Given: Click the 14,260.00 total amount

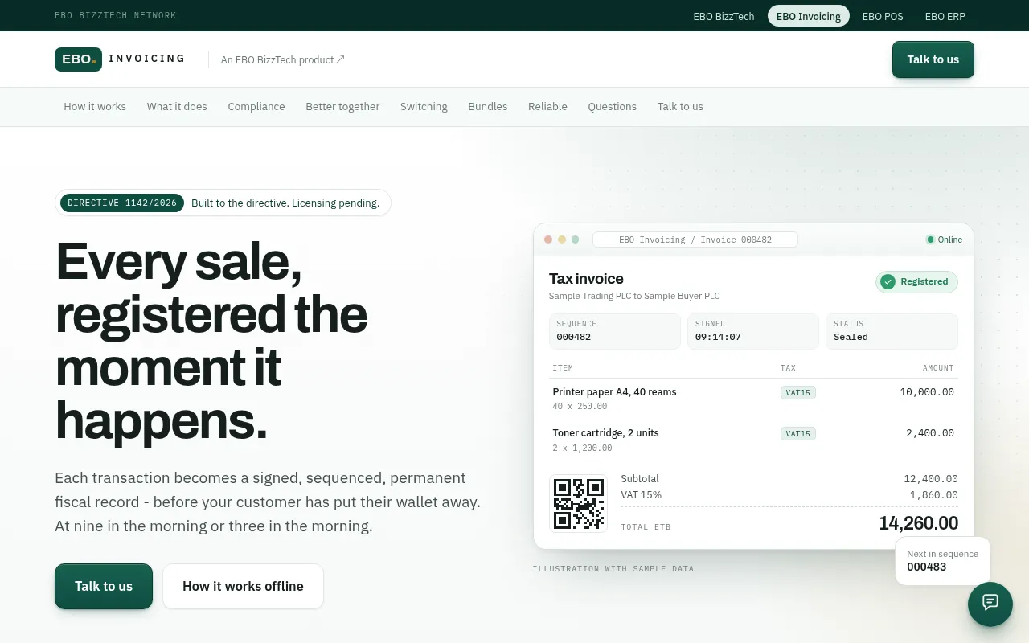Looking at the screenshot, I should [x=919, y=523].
